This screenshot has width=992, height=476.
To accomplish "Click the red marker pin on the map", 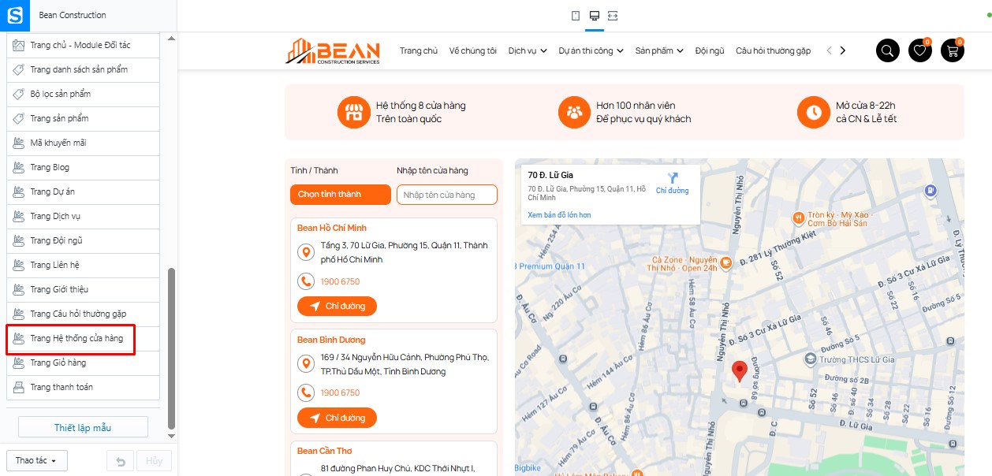I will [x=739, y=371].
